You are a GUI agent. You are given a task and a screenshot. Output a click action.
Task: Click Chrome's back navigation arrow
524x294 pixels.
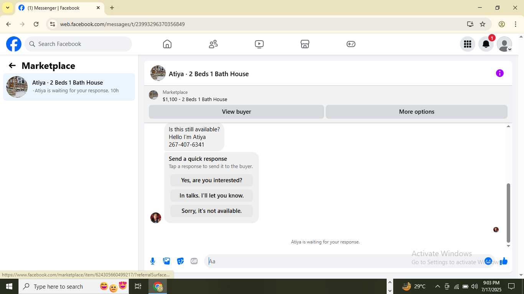tap(8, 24)
